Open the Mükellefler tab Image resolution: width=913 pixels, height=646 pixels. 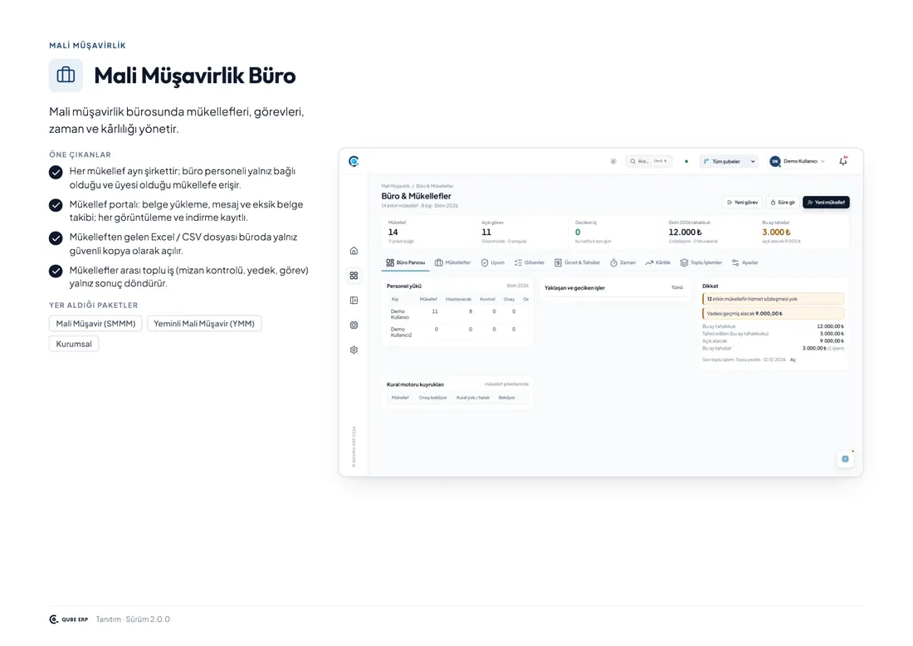click(452, 262)
